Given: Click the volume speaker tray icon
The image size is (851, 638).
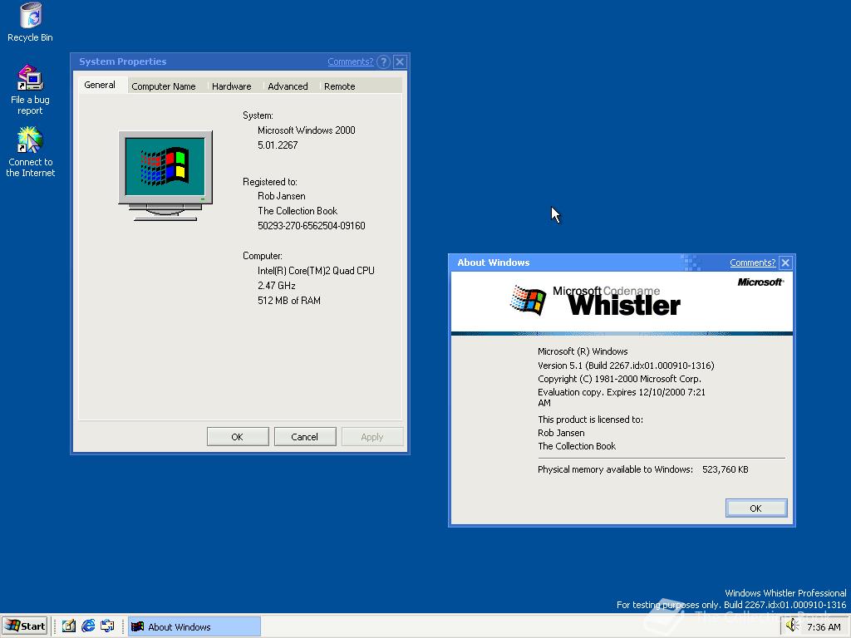Looking at the screenshot, I should tap(792, 626).
